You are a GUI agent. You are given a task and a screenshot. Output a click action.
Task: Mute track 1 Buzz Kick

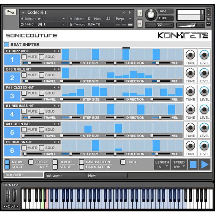pyautogui.click(x=24, y=57)
